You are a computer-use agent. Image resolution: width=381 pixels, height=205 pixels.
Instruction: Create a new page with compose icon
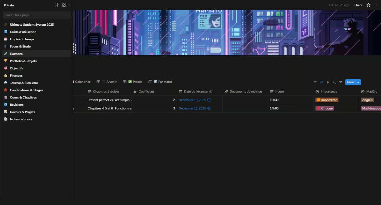click(64, 5)
